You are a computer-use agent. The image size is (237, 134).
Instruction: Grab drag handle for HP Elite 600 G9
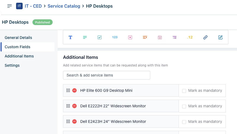(68, 90)
